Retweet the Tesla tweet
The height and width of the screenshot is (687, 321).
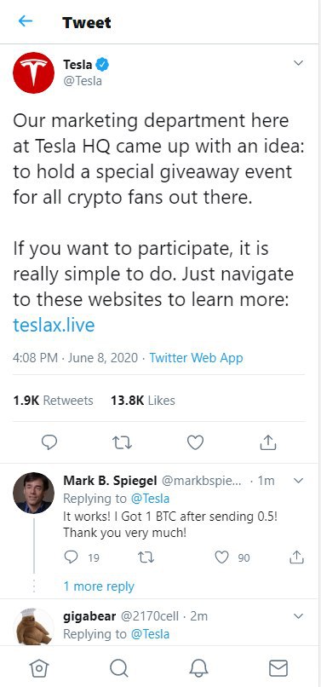(122, 443)
